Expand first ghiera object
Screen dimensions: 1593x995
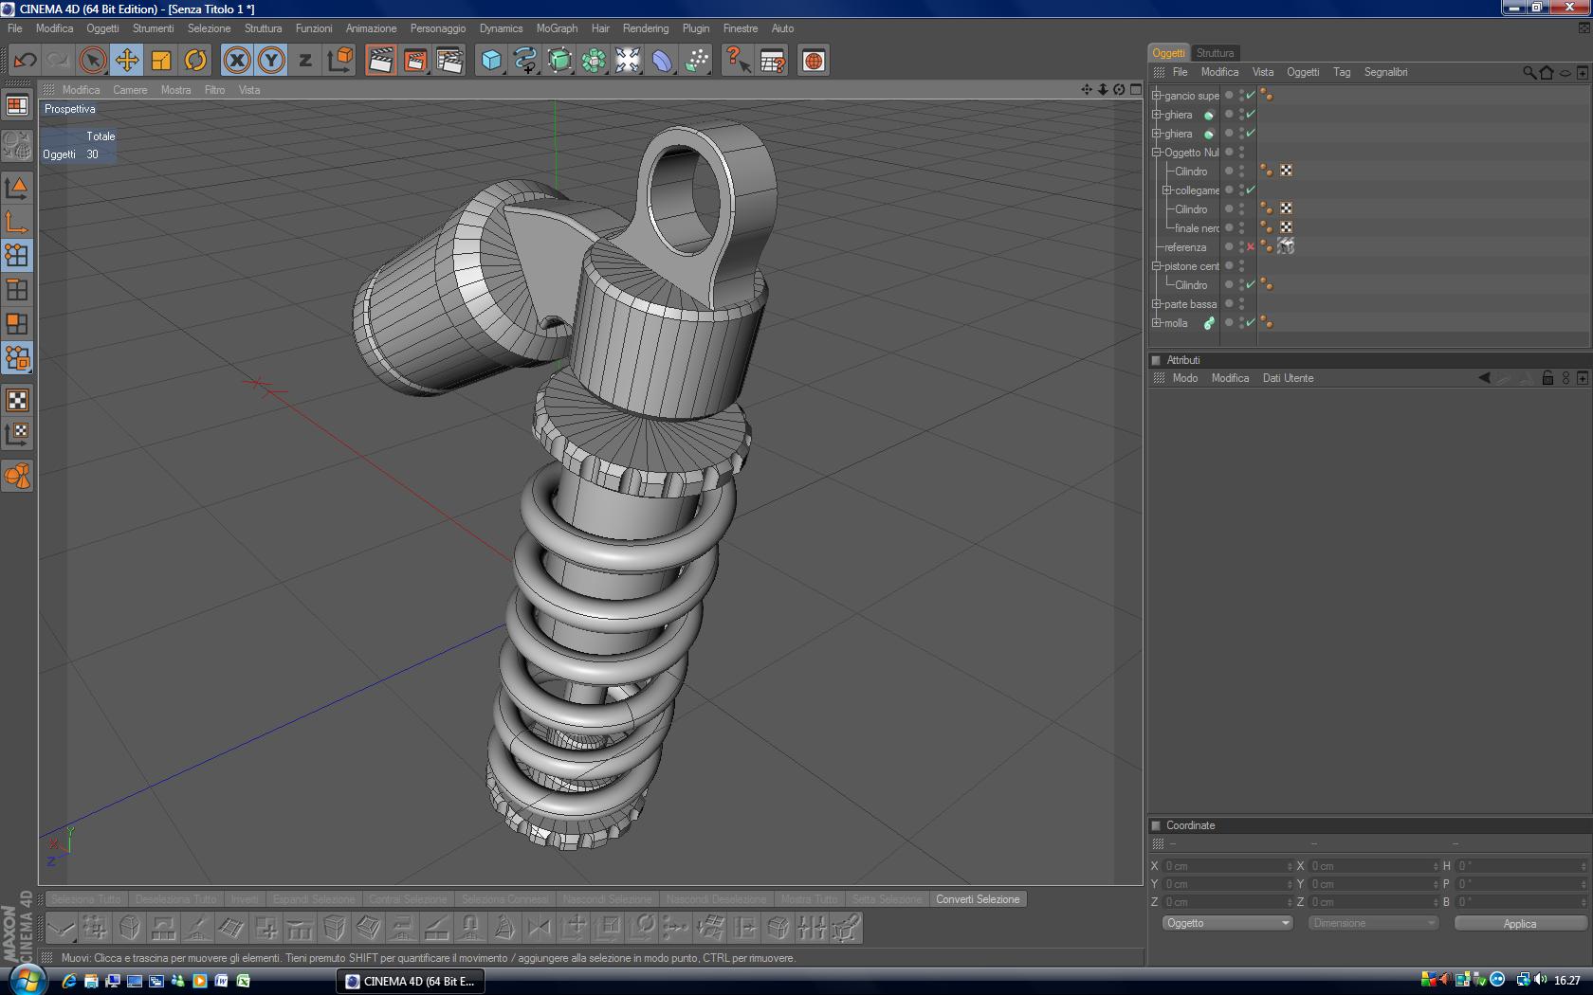(1157, 114)
